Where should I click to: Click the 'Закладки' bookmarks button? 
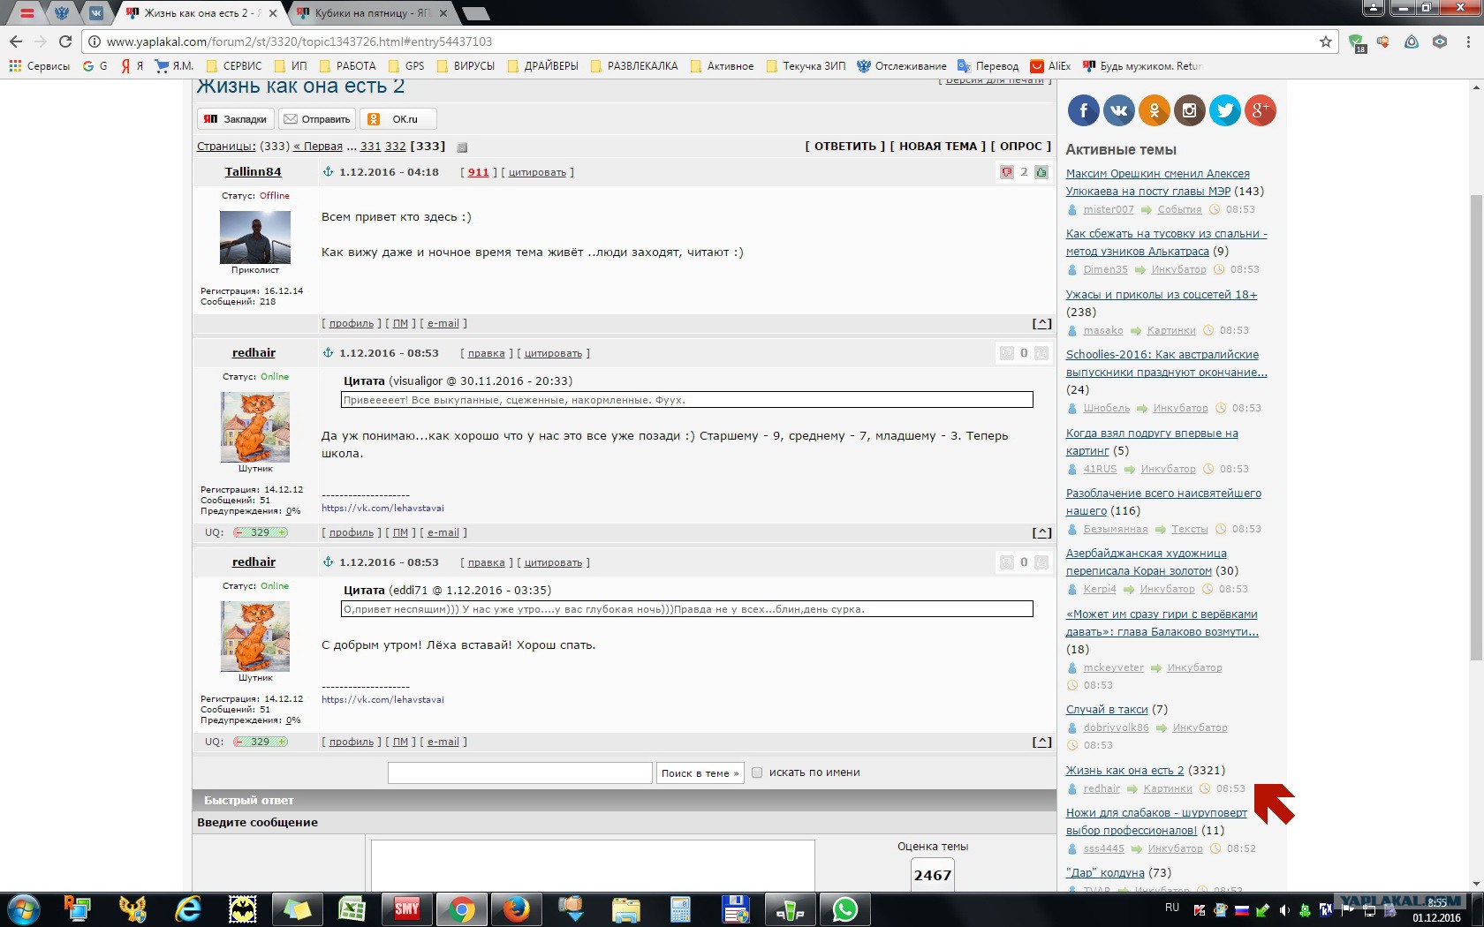[236, 119]
